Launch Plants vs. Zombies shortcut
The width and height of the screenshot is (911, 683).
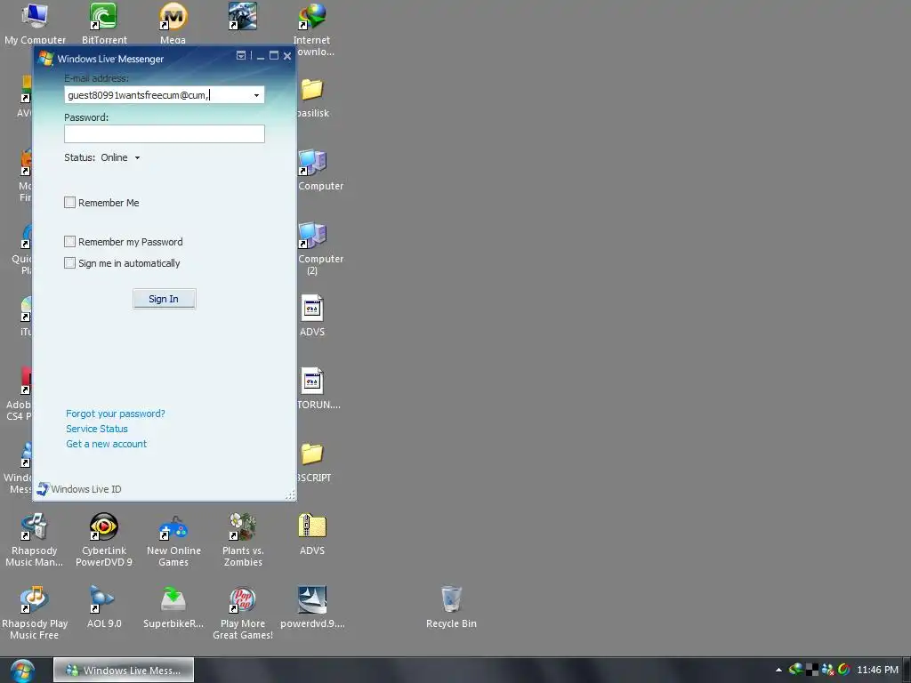click(243, 540)
